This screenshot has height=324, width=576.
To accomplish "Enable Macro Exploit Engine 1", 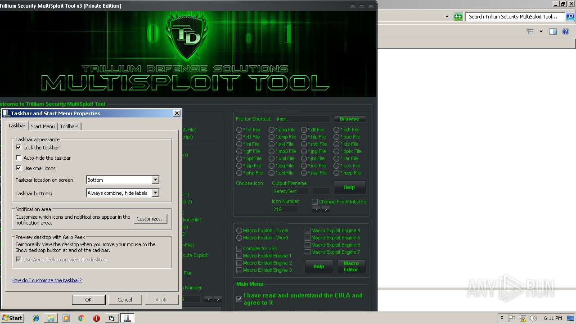I will pyautogui.click(x=239, y=256).
